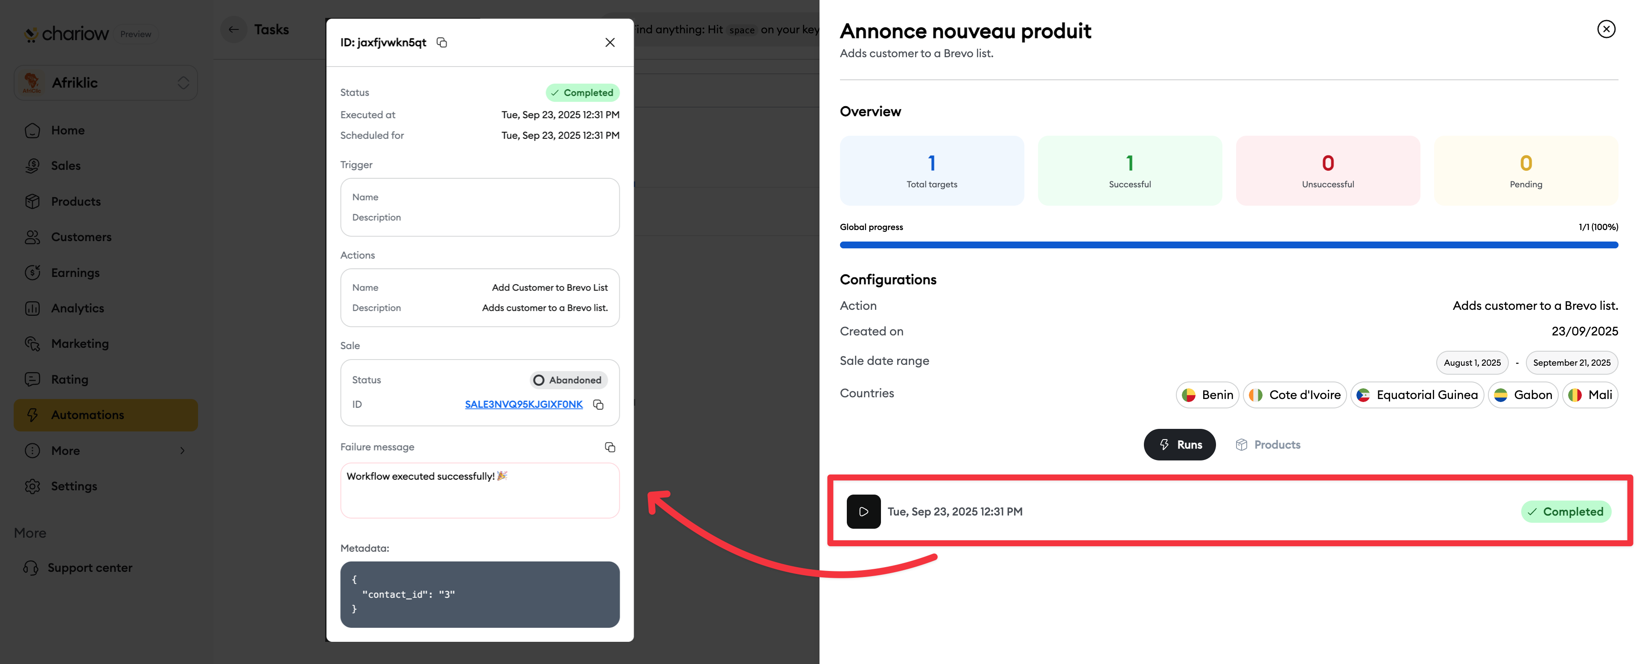Click the Rating chat icon

[32, 380]
